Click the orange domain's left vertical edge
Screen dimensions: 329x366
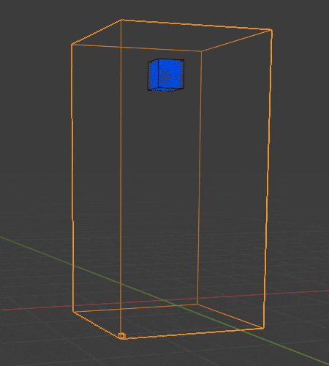pyautogui.click(x=72, y=178)
